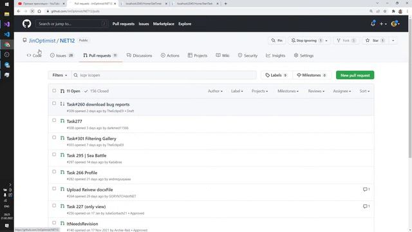Expand the Reviews filter dropdown
Image resolution: width=412 pixels, height=232 pixels.
(316, 91)
